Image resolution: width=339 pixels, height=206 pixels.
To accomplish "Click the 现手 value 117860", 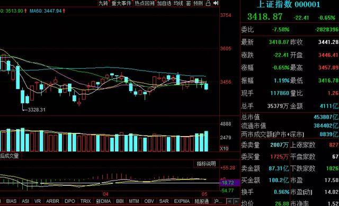I will [280, 93].
